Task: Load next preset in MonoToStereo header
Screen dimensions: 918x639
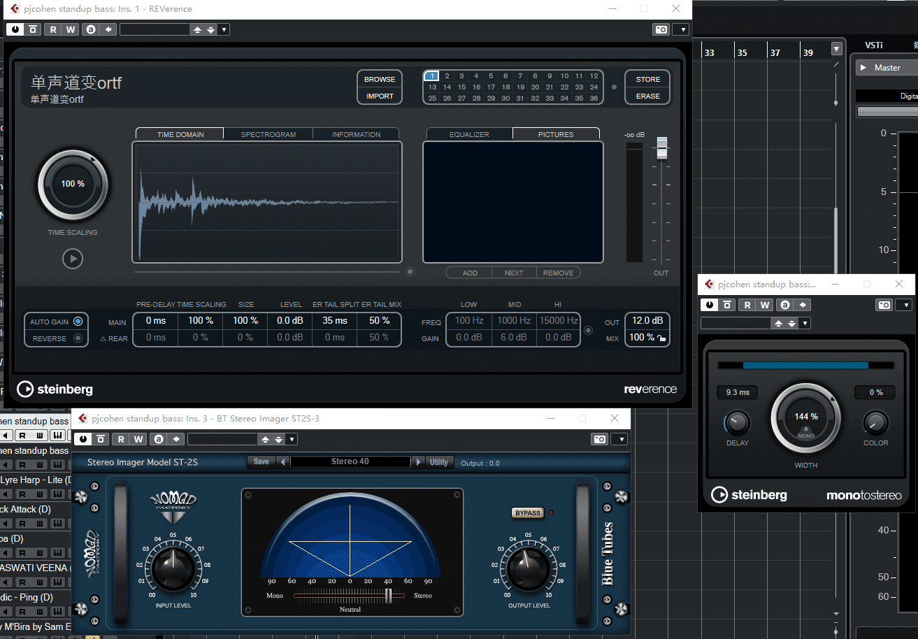Action: click(792, 323)
